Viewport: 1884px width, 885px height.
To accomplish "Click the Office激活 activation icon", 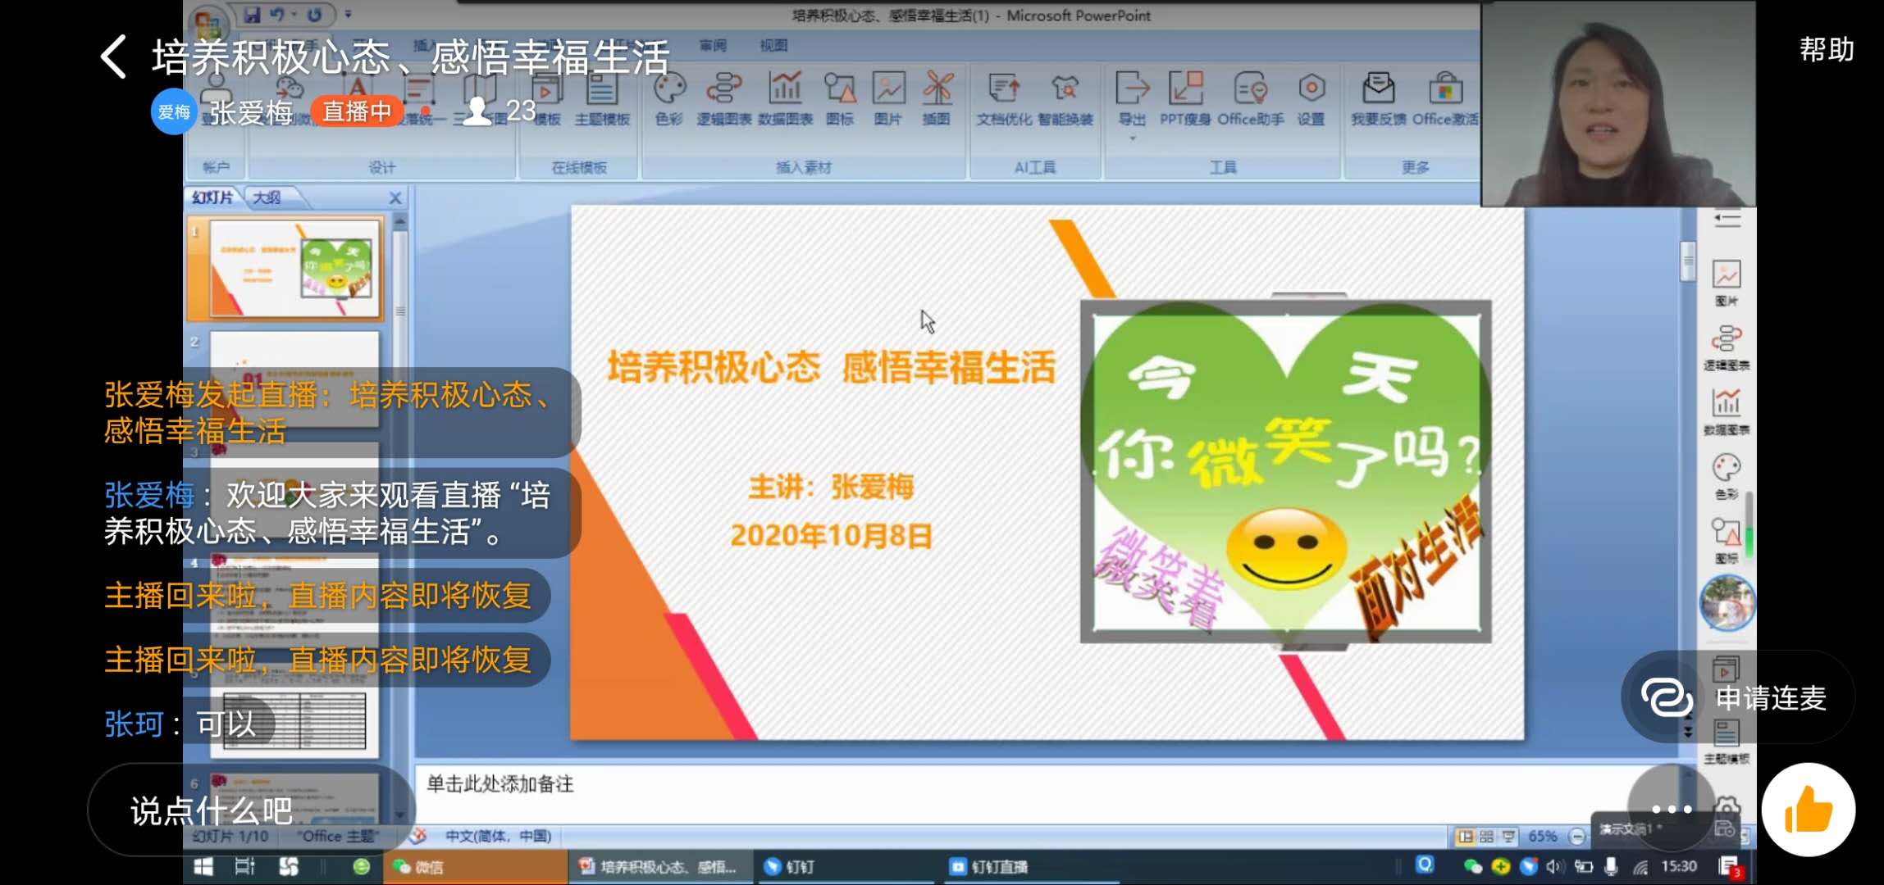I will (x=1445, y=98).
